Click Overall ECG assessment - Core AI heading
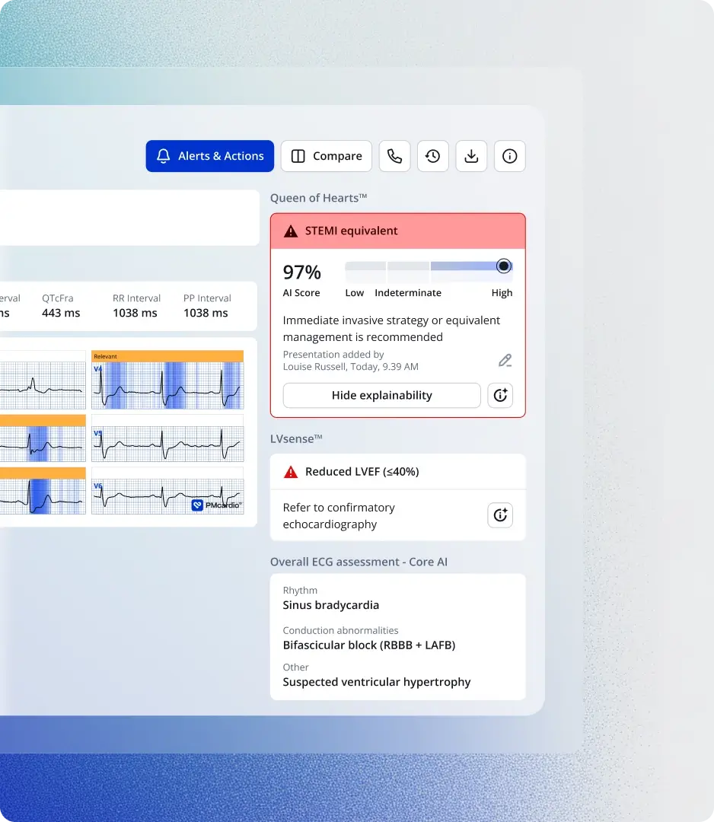Image resolution: width=714 pixels, height=822 pixels. (359, 562)
